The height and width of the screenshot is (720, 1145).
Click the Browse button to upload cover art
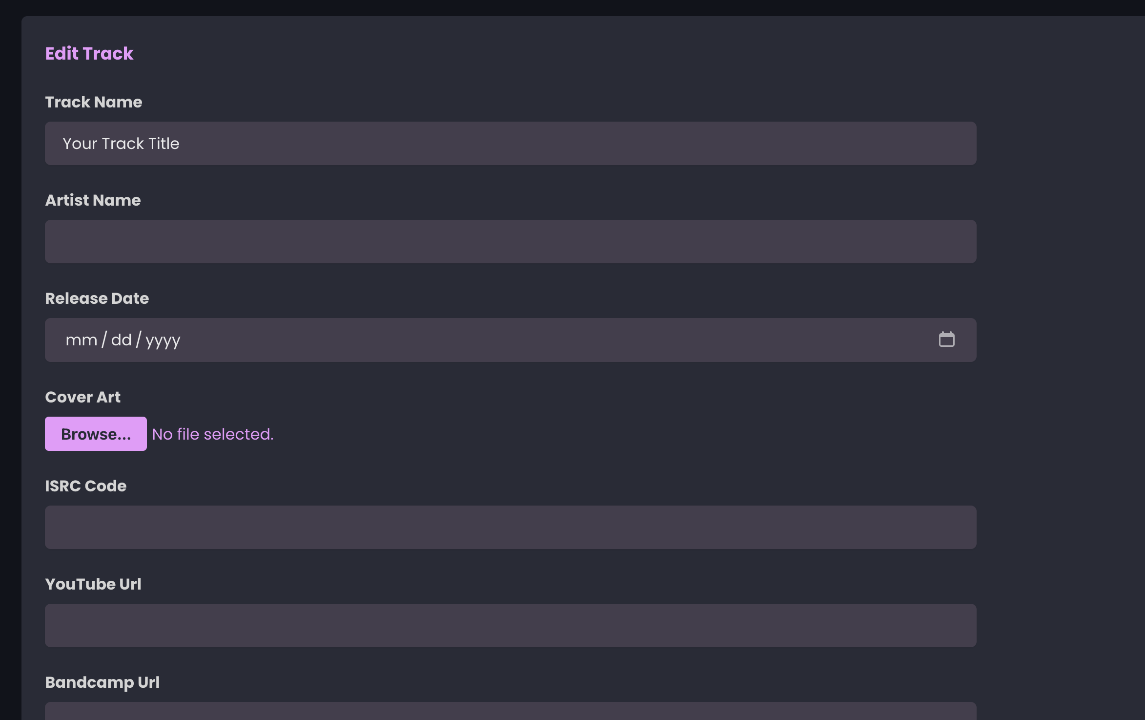point(96,434)
